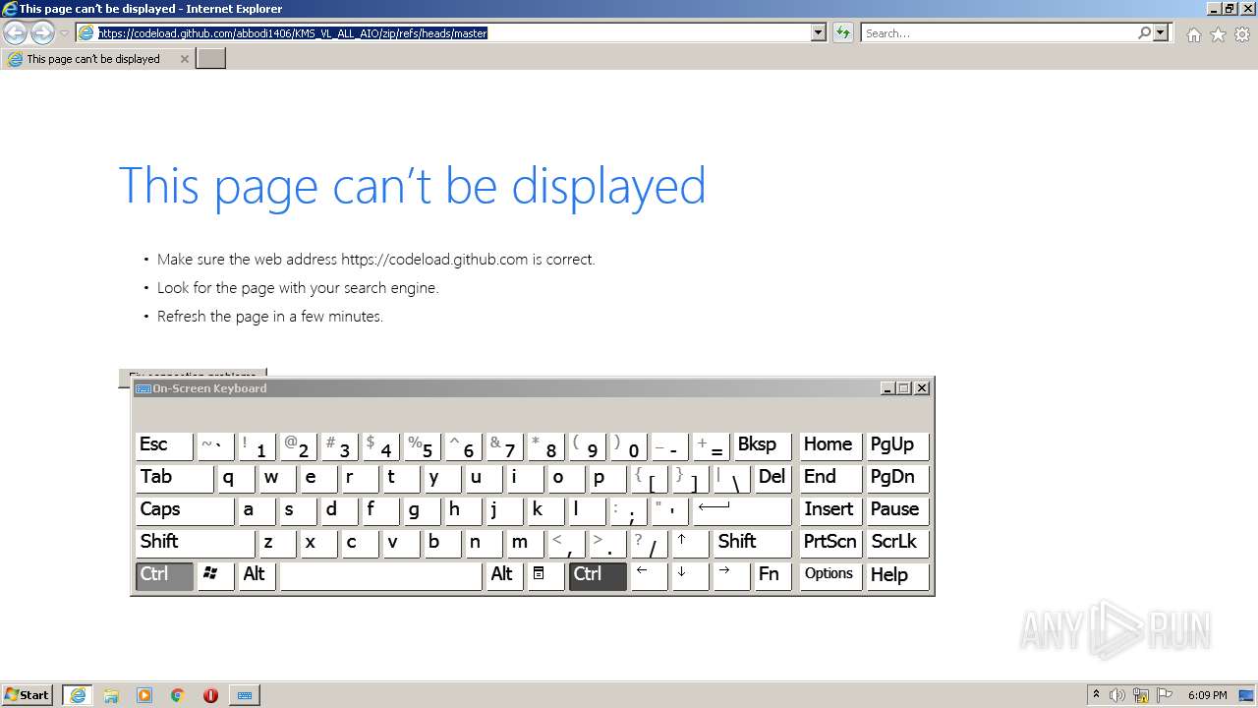Click the Help key on keyboard
The width and height of the screenshot is (1258, 708).
pyautogui.click(x=897, y=574)
